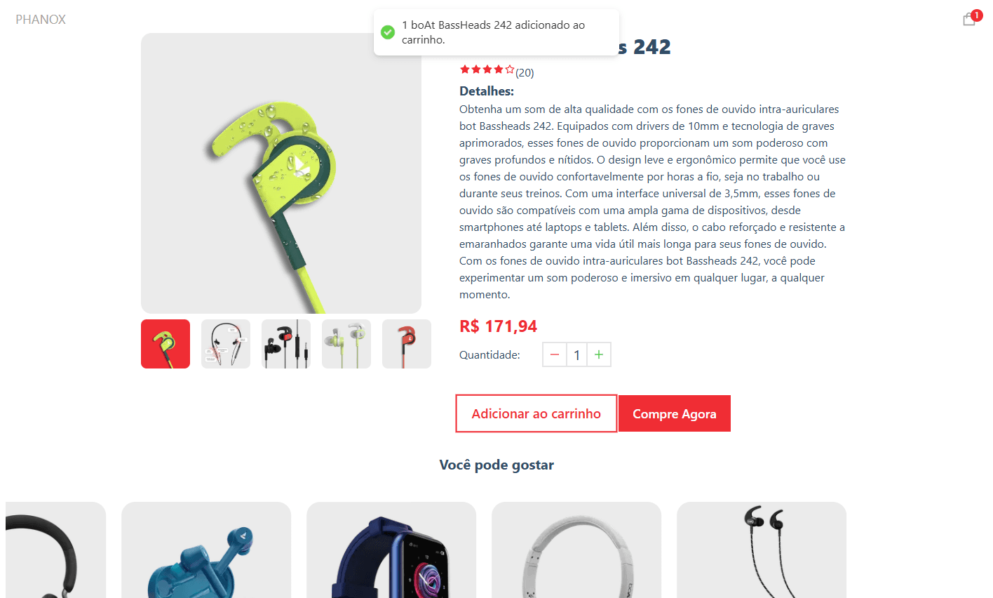
Task: Select the pale green earbuds thumbnail
Action: point(346,344)
